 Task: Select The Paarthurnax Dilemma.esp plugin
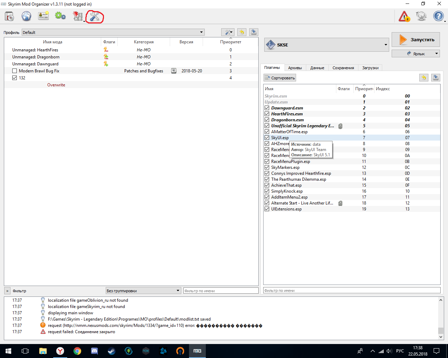(299, 179)
